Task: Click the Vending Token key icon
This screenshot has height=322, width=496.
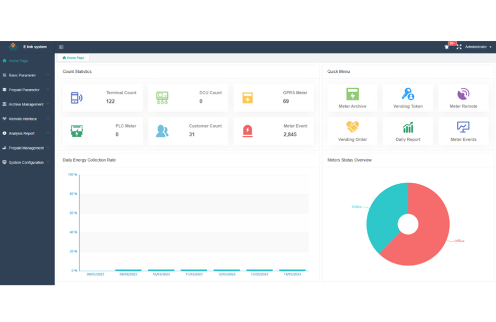Action: (408, 94)
